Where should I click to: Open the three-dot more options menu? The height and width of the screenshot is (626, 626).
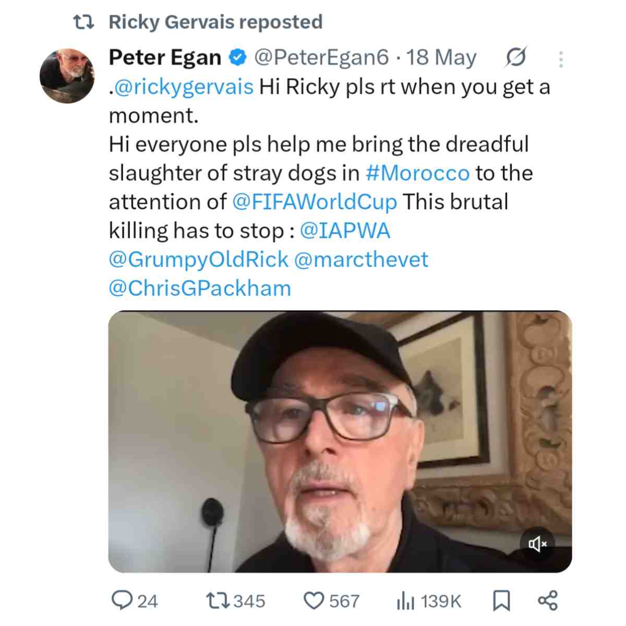(x=561, y=59)
